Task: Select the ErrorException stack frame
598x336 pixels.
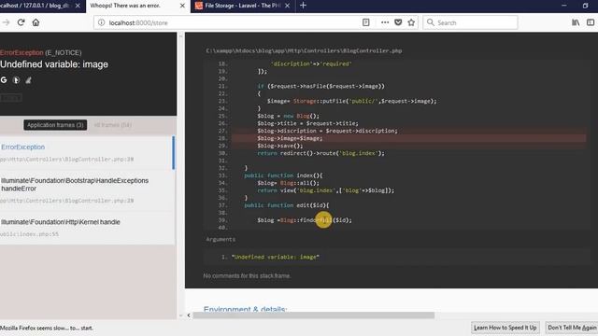Action: [87, 153]
